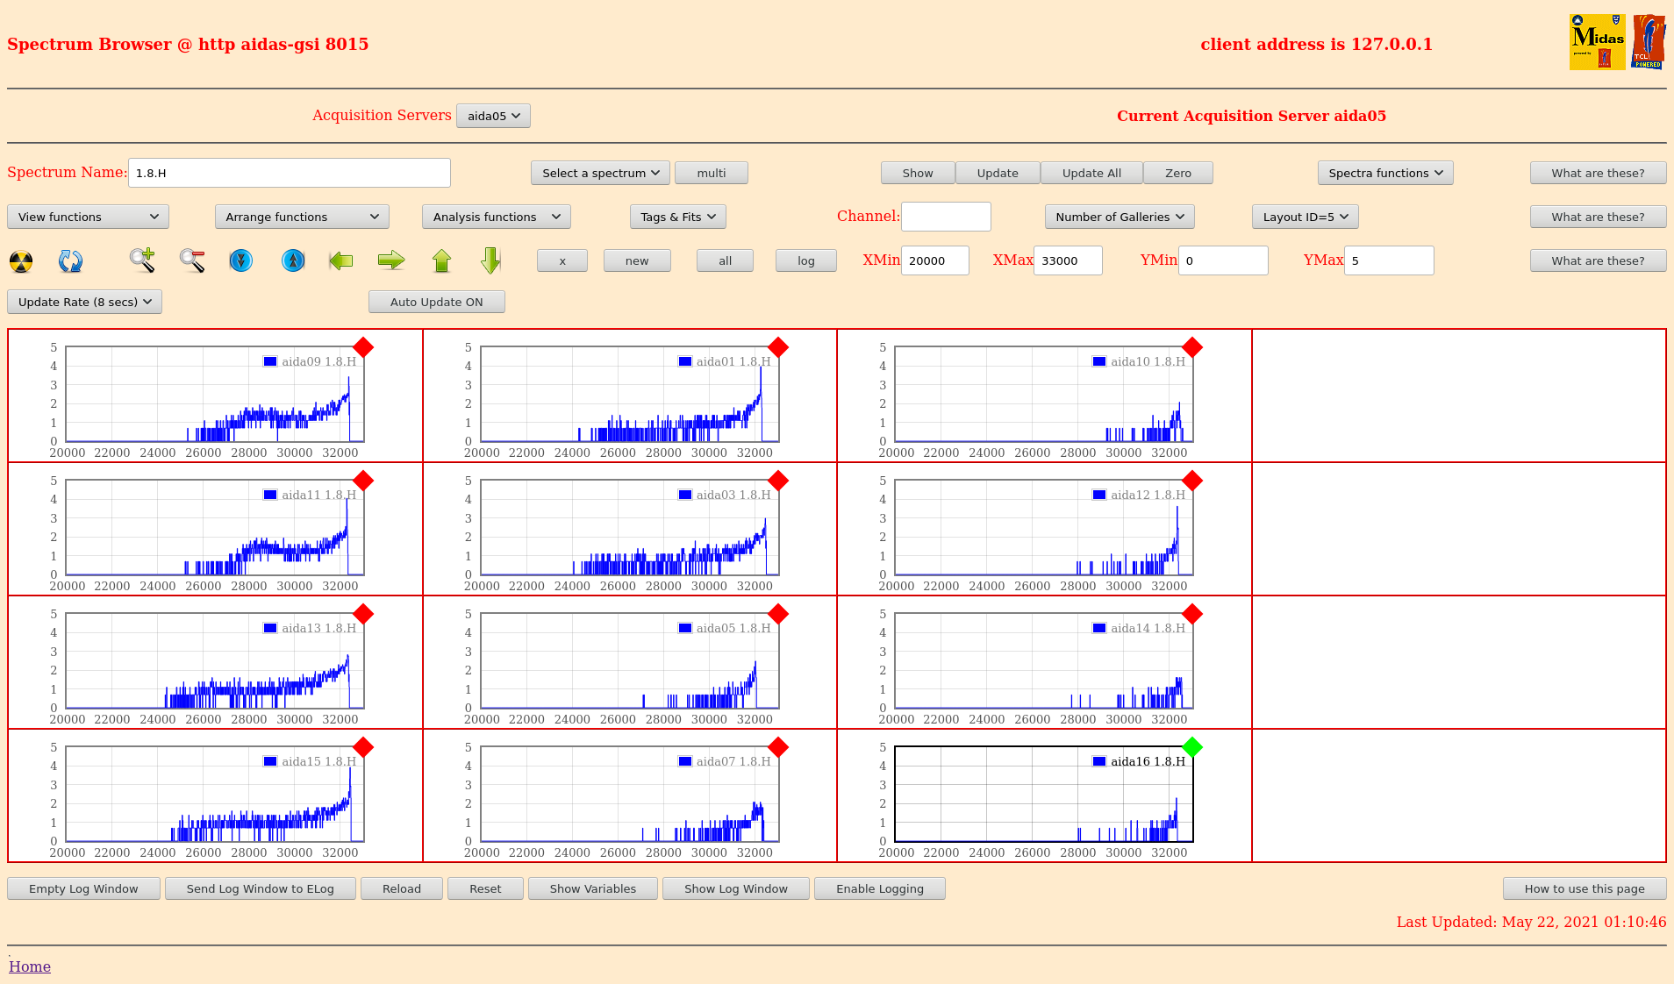Zoom in with the magnifier plus icon
This screenshot has height=984, width=1674.
pos(142,260)
